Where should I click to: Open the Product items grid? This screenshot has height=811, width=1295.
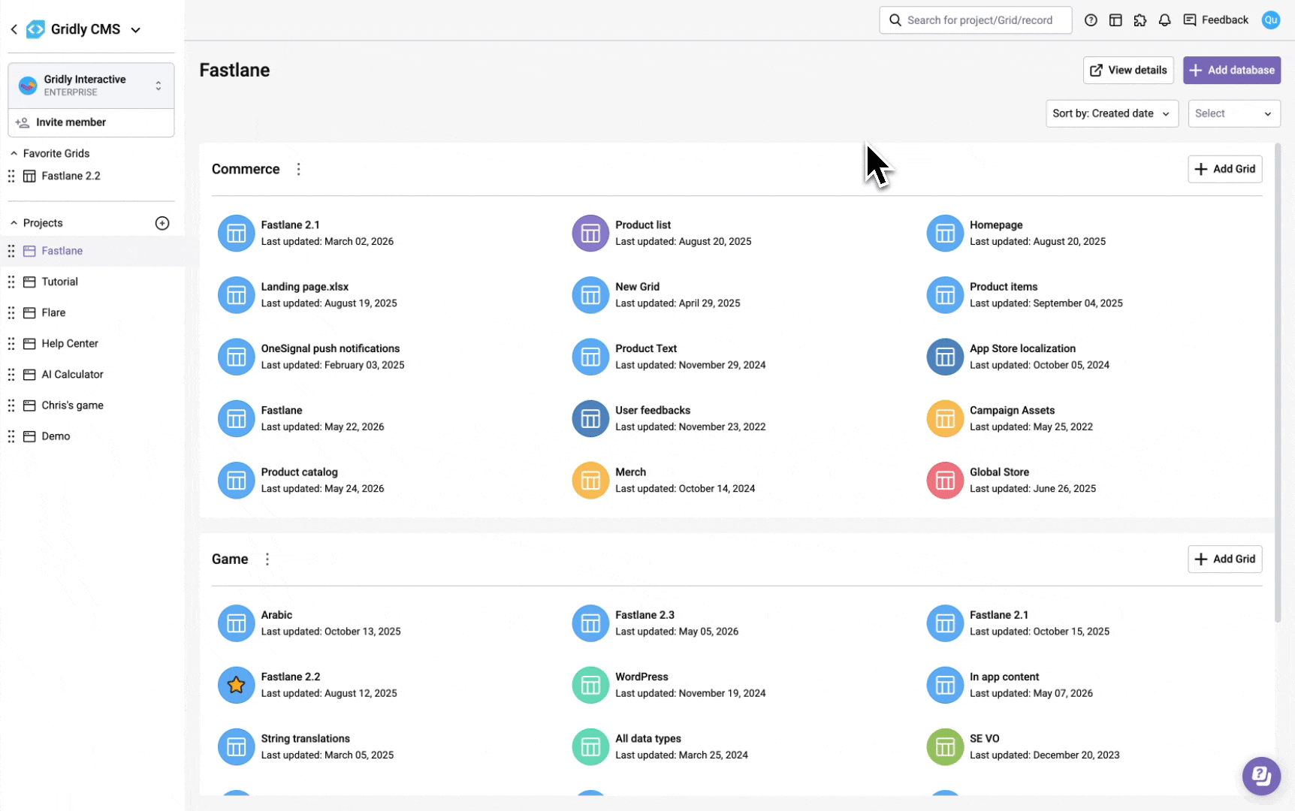[x=1004, y=287]
